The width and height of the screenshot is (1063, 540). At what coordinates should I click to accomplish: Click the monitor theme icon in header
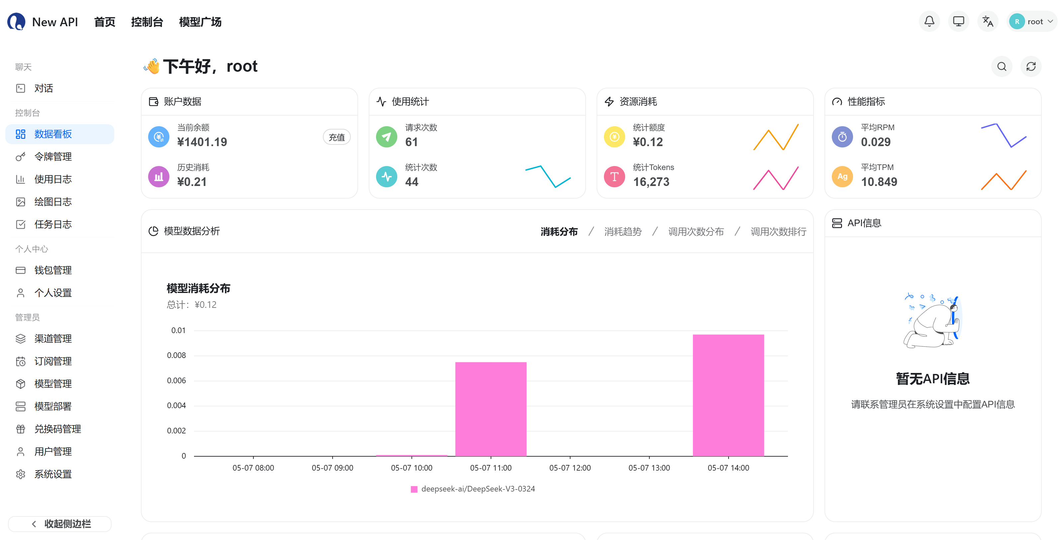pyautogui.click(x=958, y=22)
